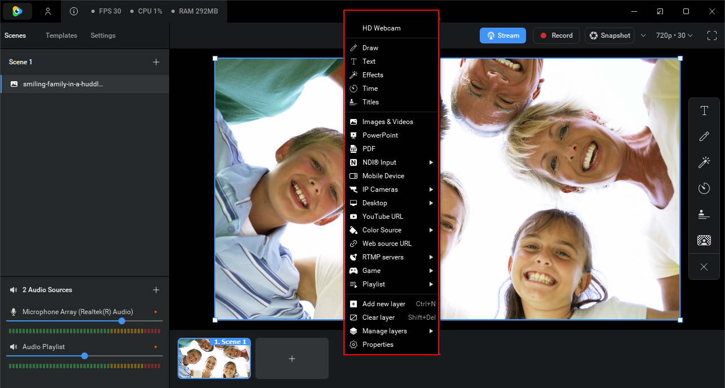725x388 pixels.
Task: Open the 720p 30 resolution dropdown
Action: tap(674, 36)
